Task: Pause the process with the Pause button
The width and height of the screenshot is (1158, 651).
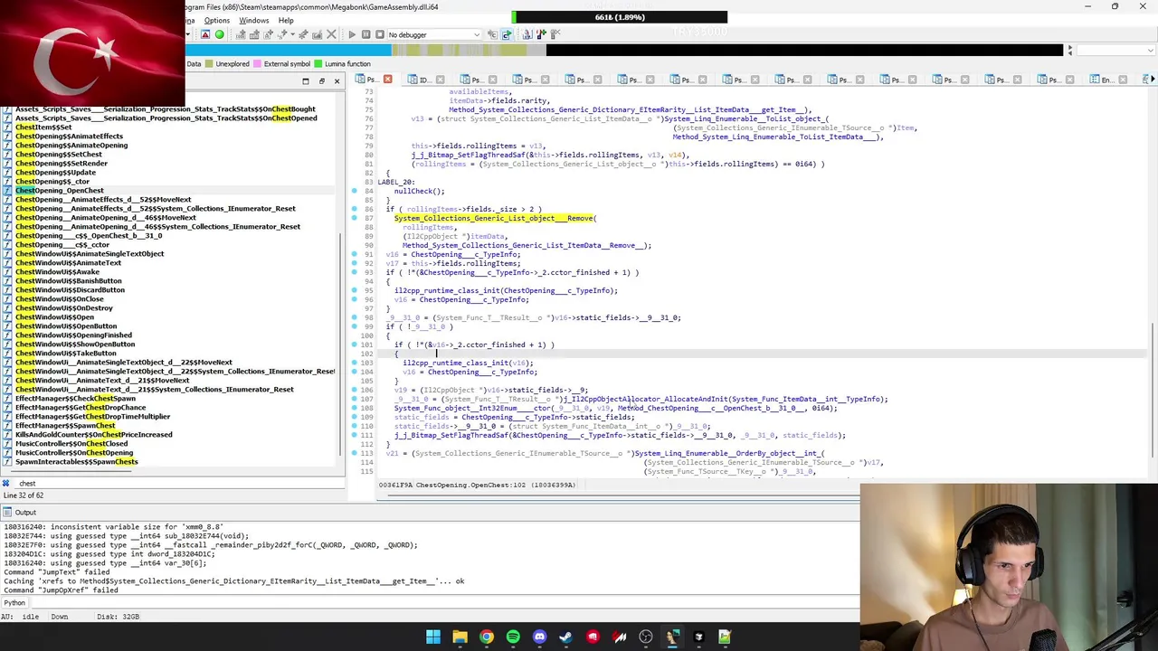Action: click(x=365, y=34)
